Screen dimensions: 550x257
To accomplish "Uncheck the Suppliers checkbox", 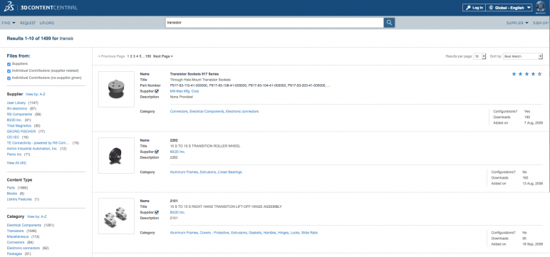I will click(9, 64).
